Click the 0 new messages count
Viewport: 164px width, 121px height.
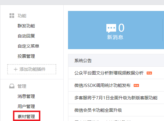coord(121,28)
